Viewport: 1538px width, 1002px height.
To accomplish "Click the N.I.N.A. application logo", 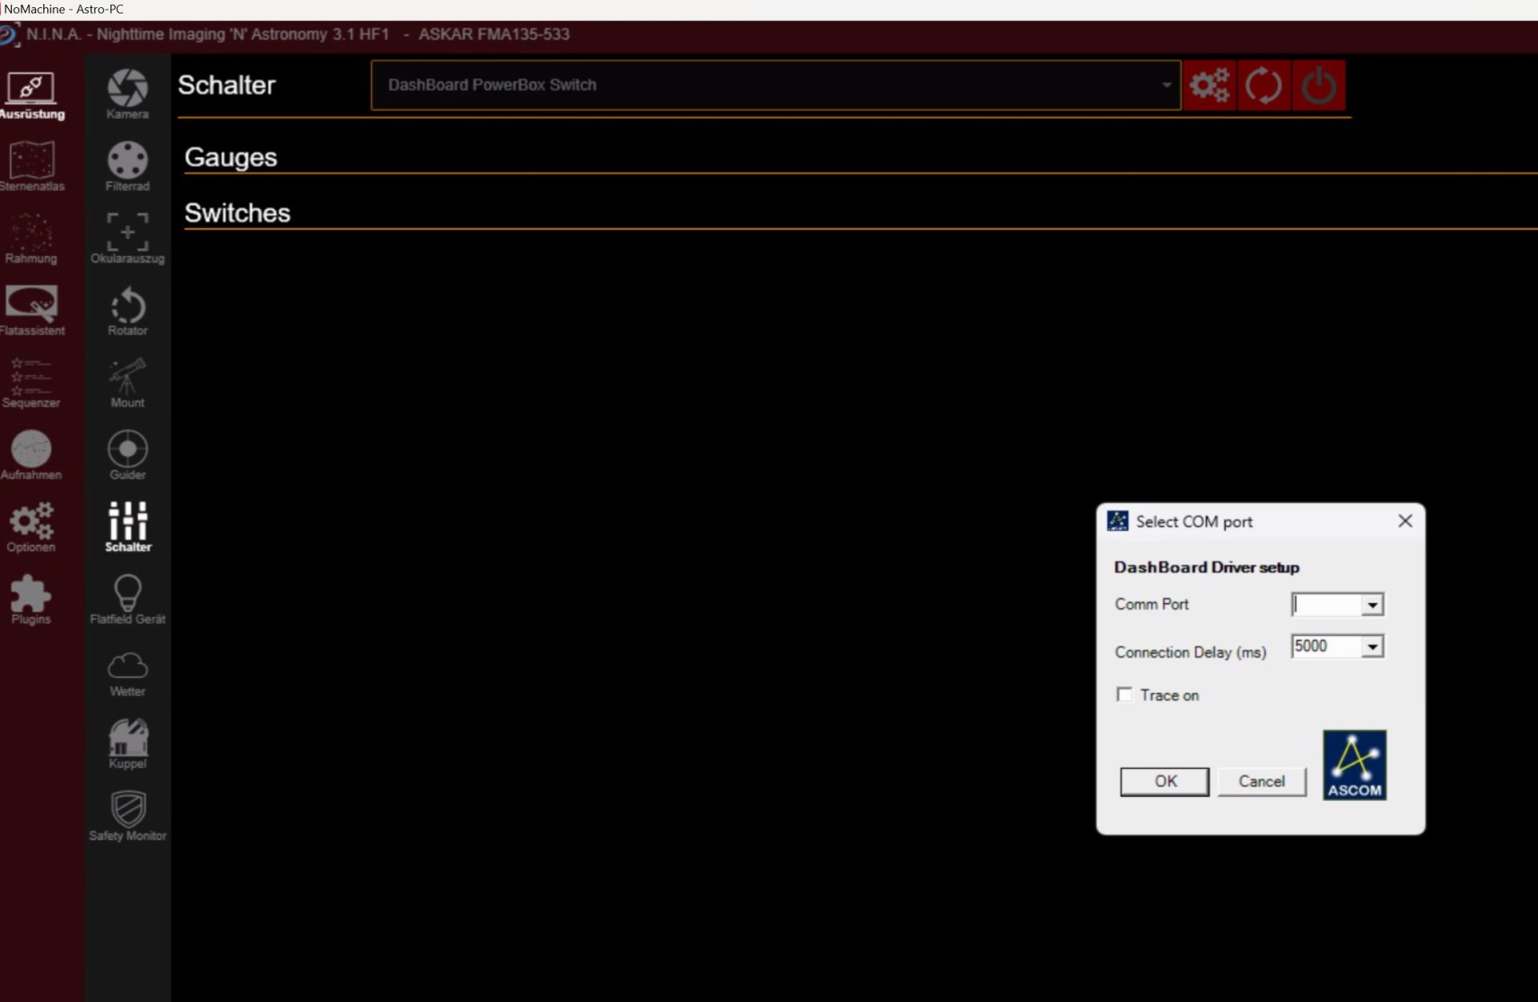I will (9, 35).
